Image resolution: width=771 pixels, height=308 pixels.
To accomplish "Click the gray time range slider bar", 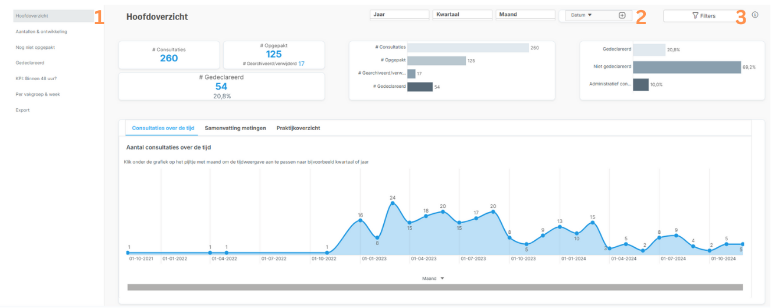I will [434, 287].
